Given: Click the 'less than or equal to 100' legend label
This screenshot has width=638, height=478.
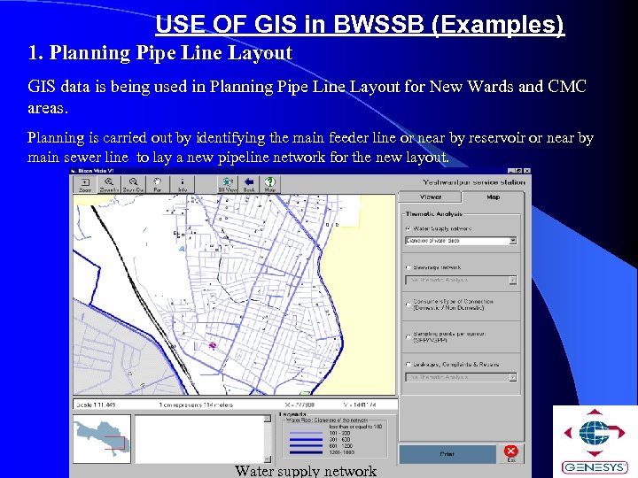Looking at the screenshot, I should 355,427.
